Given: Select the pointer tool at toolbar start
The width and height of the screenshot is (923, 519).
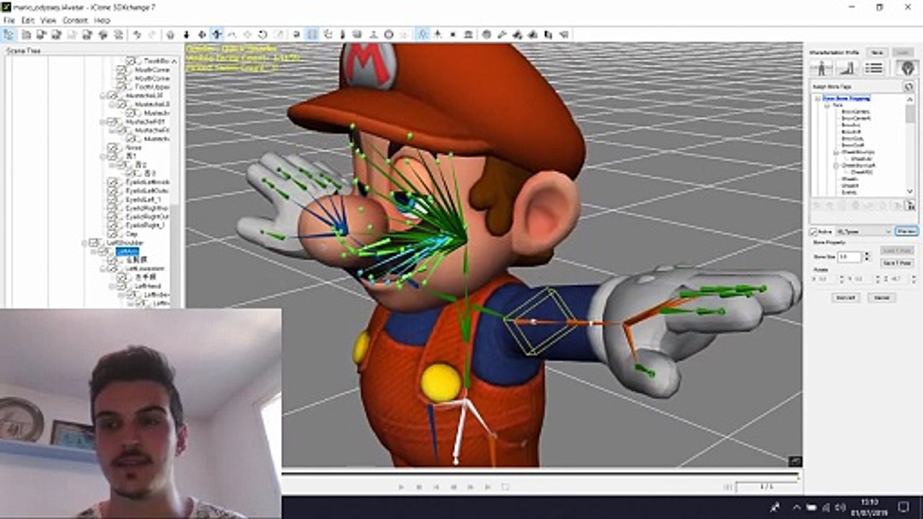Looking at the screenshot, I should [9, 35].
